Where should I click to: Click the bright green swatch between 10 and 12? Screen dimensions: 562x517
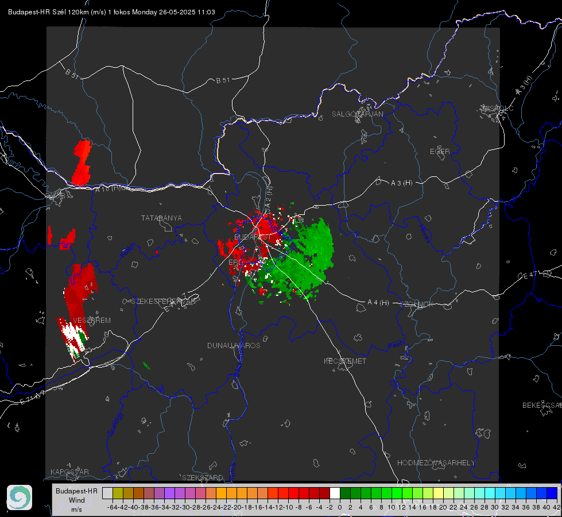[397, 493]
